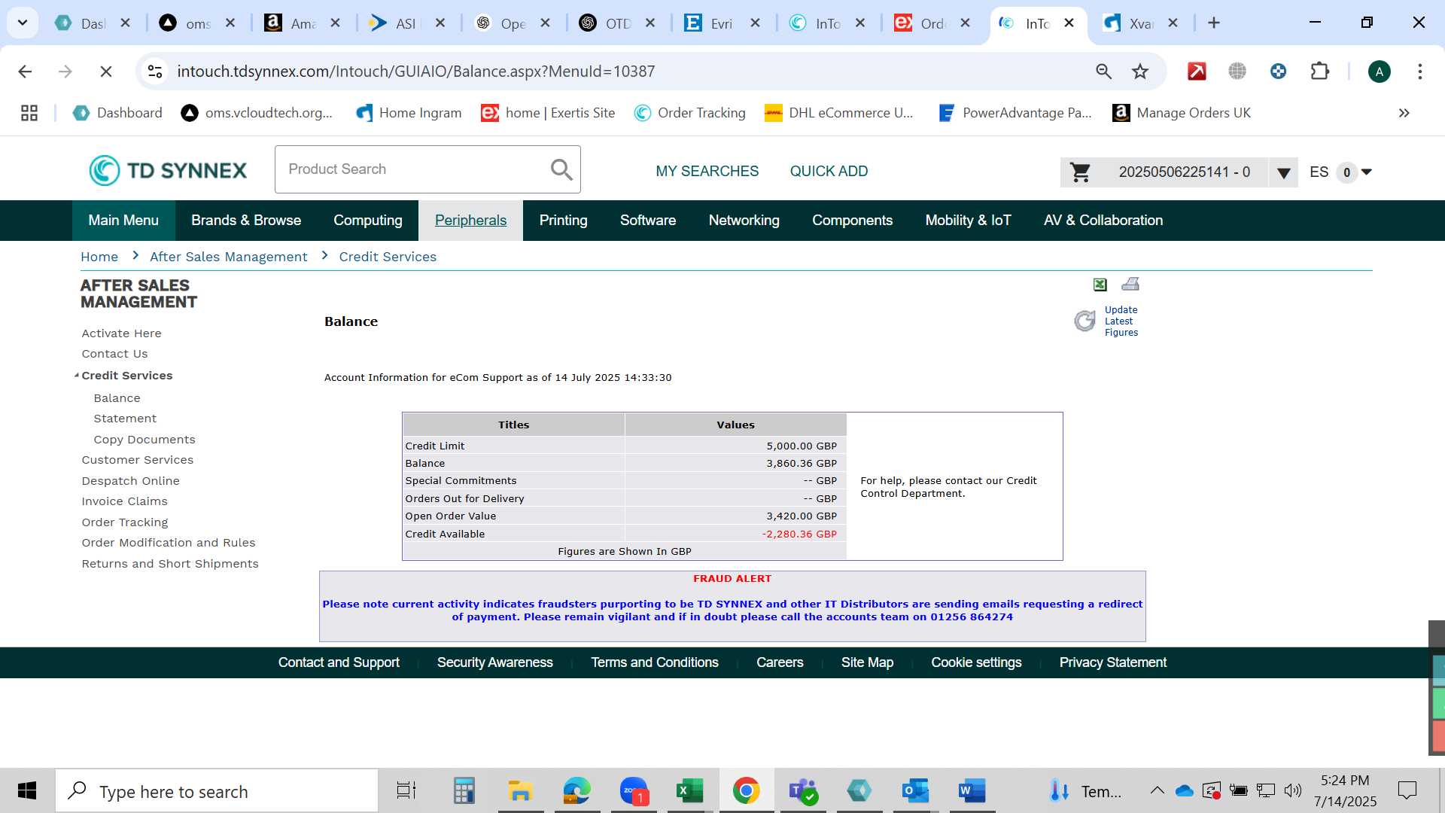
Task: Show more bookmarks with double chevron
Action: (x=1404, y=113)
